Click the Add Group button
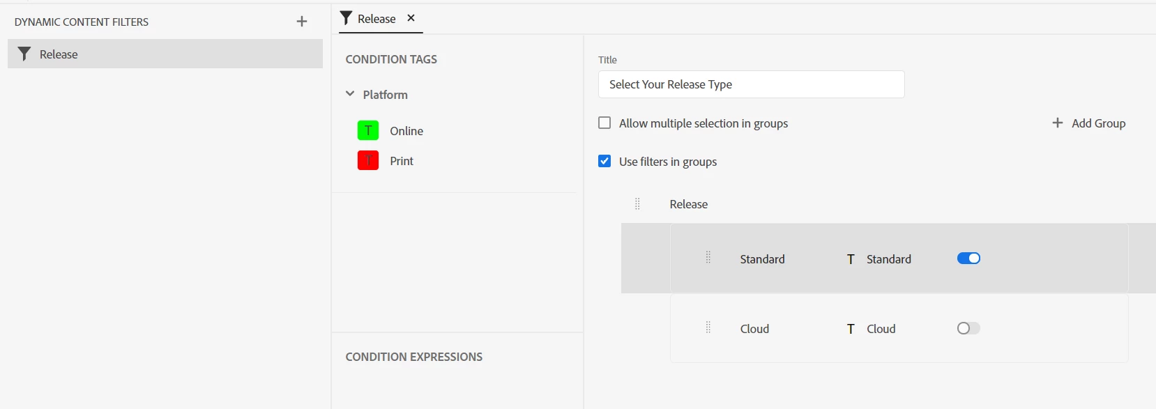The image size is (1156, 409). 1089,123
